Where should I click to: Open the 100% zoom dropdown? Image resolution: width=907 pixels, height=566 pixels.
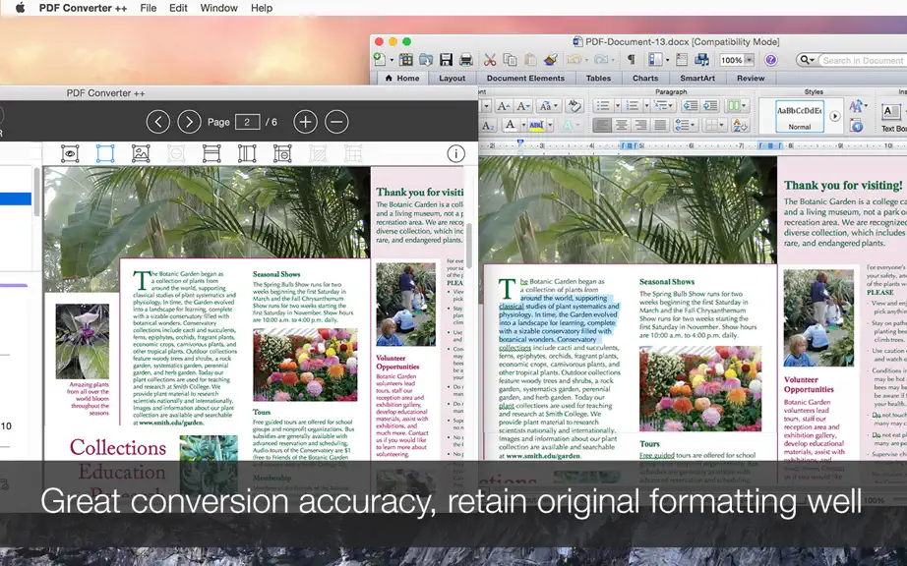coord(749,60)
